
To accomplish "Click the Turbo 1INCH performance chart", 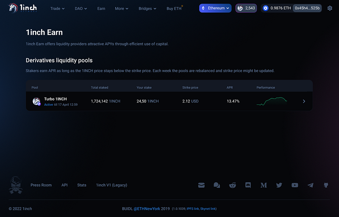I will (272, 101).
